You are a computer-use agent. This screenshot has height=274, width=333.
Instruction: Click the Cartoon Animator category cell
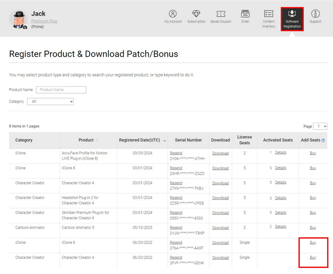[30, 227]
